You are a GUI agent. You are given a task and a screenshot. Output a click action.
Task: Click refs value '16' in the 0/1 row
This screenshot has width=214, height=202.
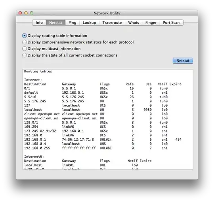(x=132, y=89)
